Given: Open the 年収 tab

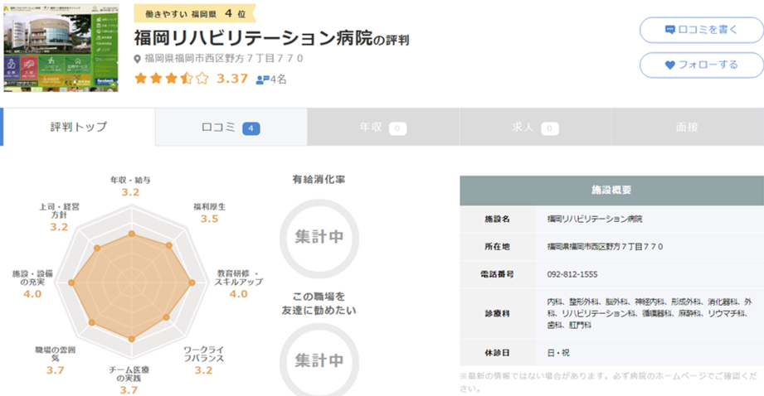Looking at the screenshot, I should coord(383,127).
